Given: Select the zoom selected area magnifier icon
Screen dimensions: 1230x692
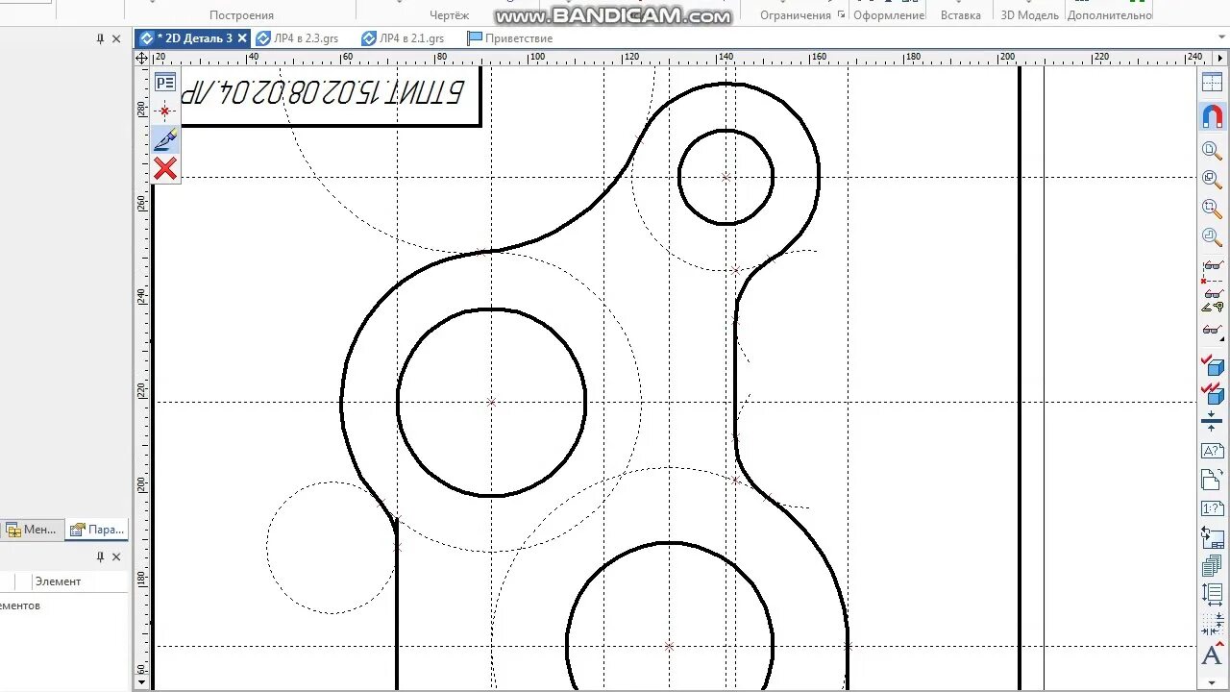Looking at the screenshot, I should [1213, 209].
